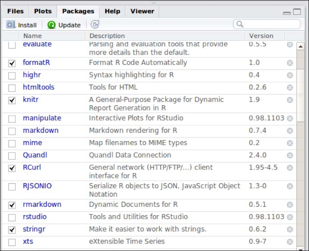
Task: Click the Description column header
Action: 165,36
